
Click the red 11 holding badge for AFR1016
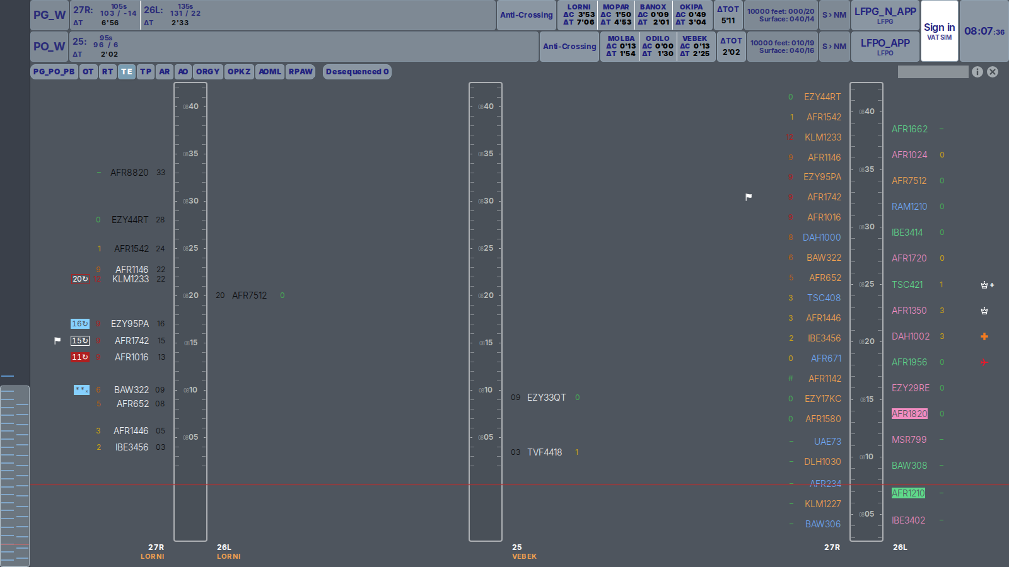coord(80,357)
